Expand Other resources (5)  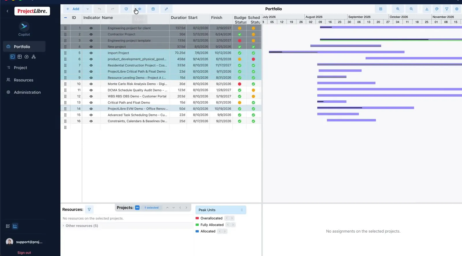click(x=63, y=226)
